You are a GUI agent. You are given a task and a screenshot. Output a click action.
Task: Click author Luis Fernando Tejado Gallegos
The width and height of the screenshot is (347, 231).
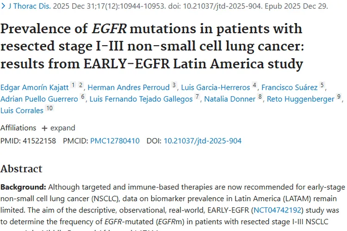(141, 99)
